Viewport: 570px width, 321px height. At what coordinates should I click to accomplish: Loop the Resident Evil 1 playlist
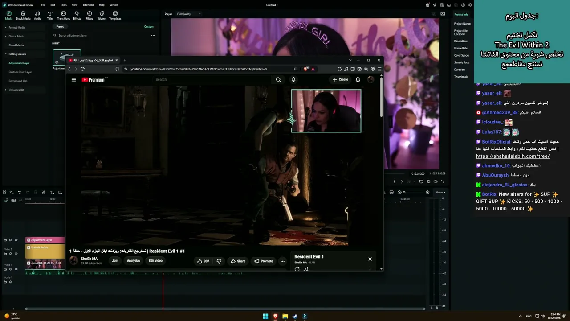click(297, 269)
